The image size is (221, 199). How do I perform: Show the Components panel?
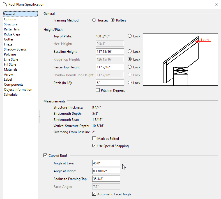coord(14,85)
